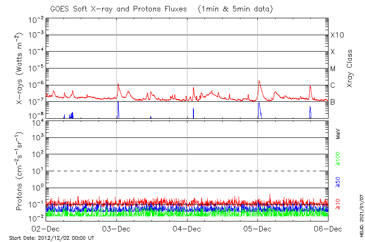The height and width of the screenshot is (242, 365).
Task: Click the C class label on right axis
Action: click(x=333, y=85)
